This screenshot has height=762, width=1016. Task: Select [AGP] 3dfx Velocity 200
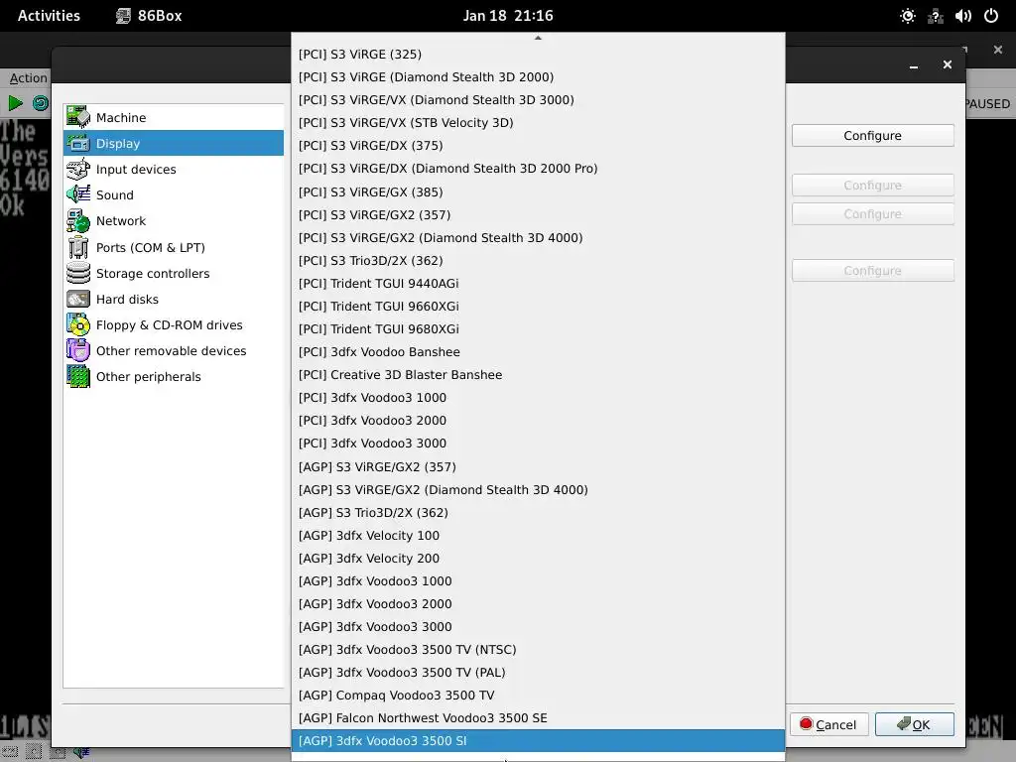[x=538, y=559]
